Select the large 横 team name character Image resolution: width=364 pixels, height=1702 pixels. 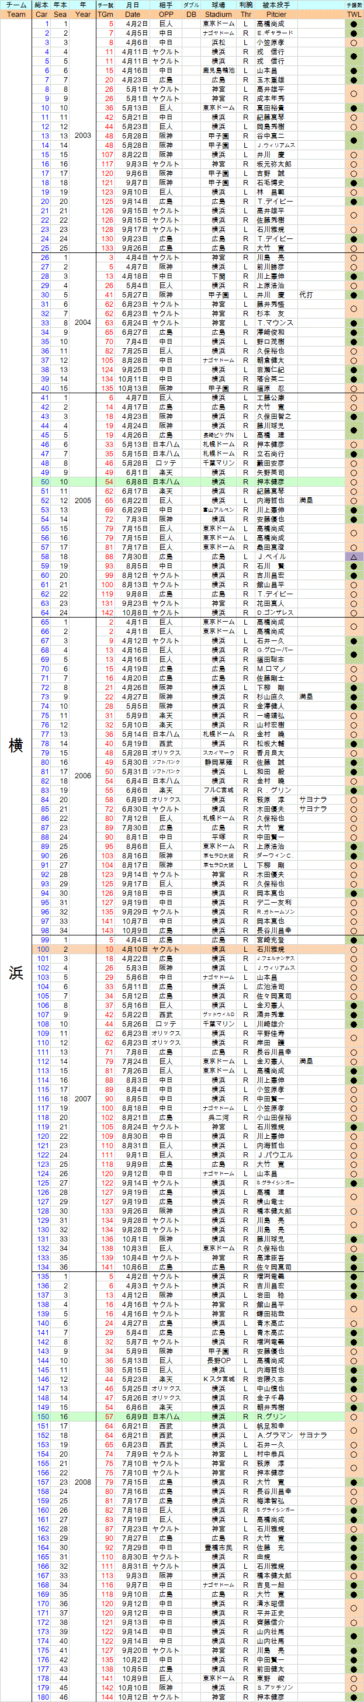(x=16, y=746)
